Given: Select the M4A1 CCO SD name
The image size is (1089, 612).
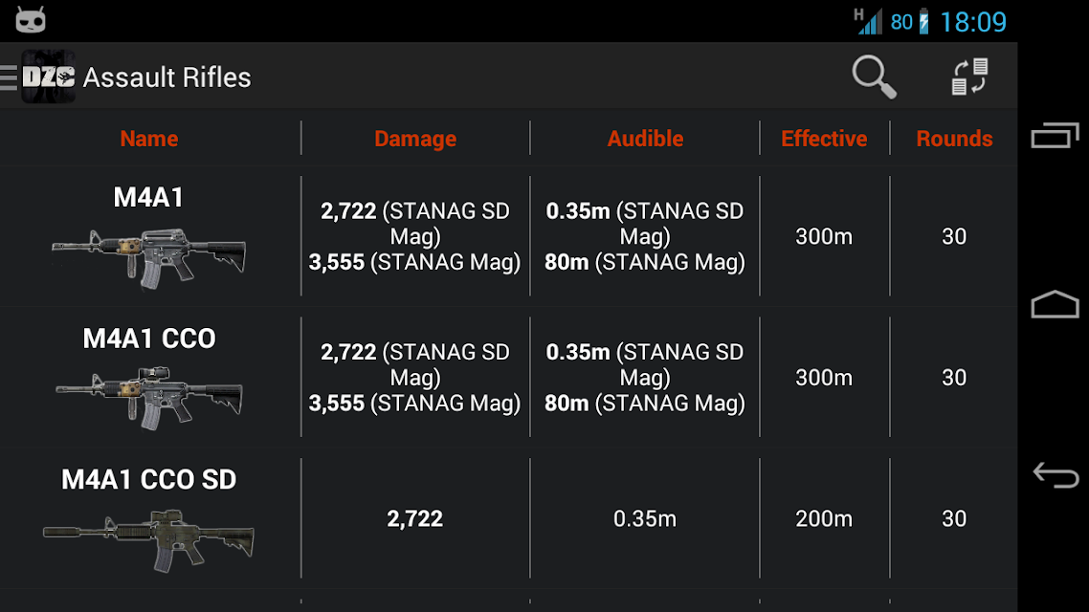Looking at the screenshot, I should pos(148,479).
